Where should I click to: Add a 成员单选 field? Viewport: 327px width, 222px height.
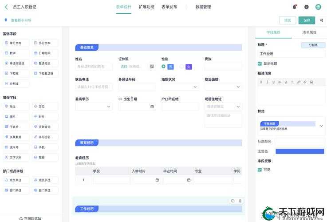point(16,180)
